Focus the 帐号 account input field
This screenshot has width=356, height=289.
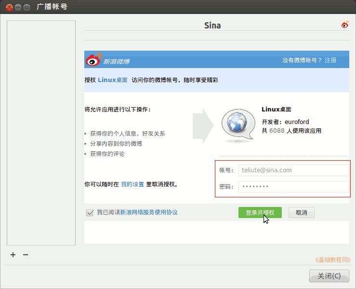tap(293, 170)
